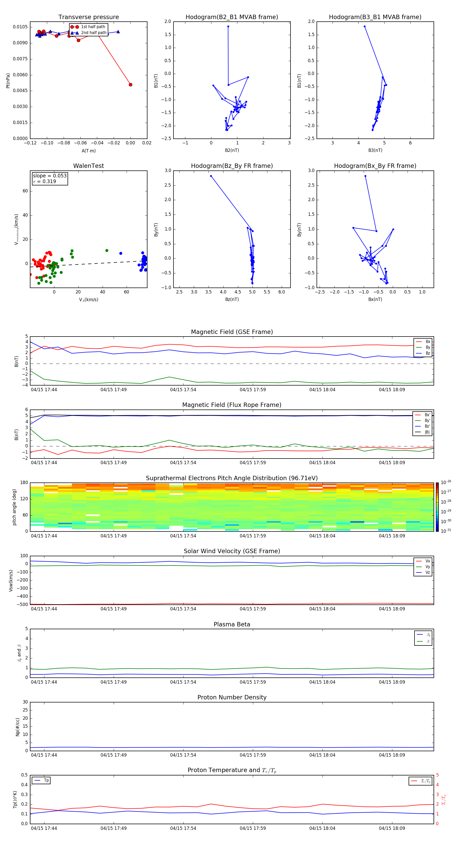Click the 'Pt(nPa)' axis label
The image size is (464, 851).
click(x=8, y=81)
